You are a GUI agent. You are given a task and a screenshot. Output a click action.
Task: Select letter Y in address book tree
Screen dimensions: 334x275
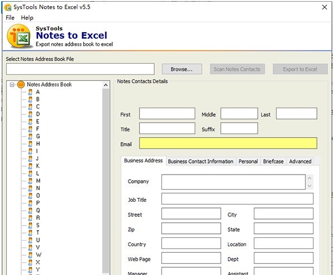38,270
